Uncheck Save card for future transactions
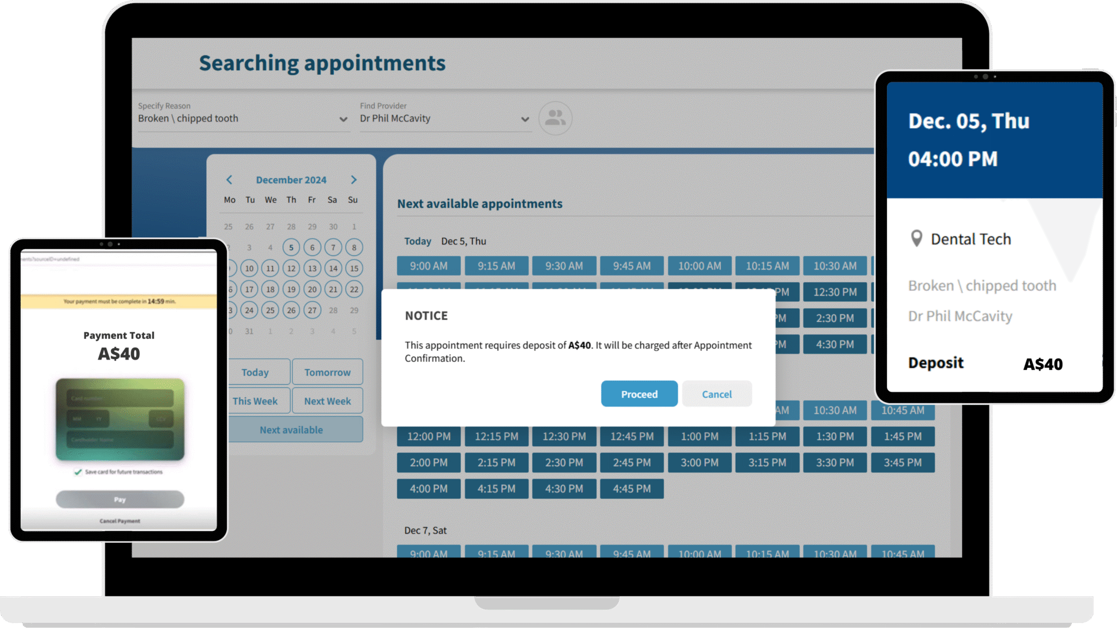This screenshot has height=628, width=1117. 77,473
